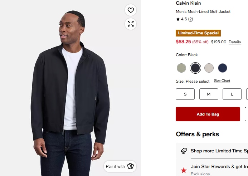The image size is (248, 176).
Task: View price Details link
Action: tap(235, 42)
